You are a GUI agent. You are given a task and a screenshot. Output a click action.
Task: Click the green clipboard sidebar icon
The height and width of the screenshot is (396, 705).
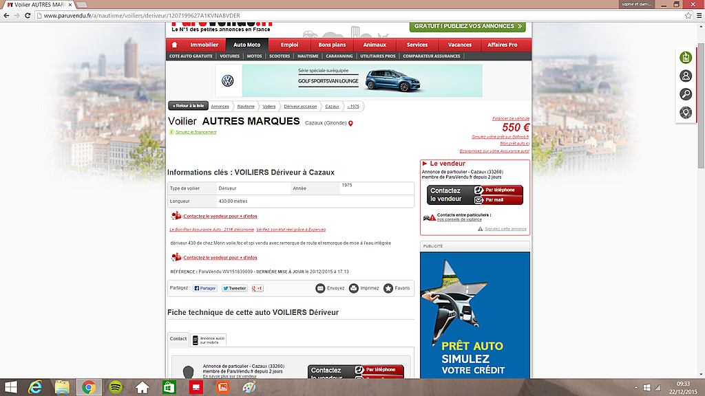tap(686, 58)
